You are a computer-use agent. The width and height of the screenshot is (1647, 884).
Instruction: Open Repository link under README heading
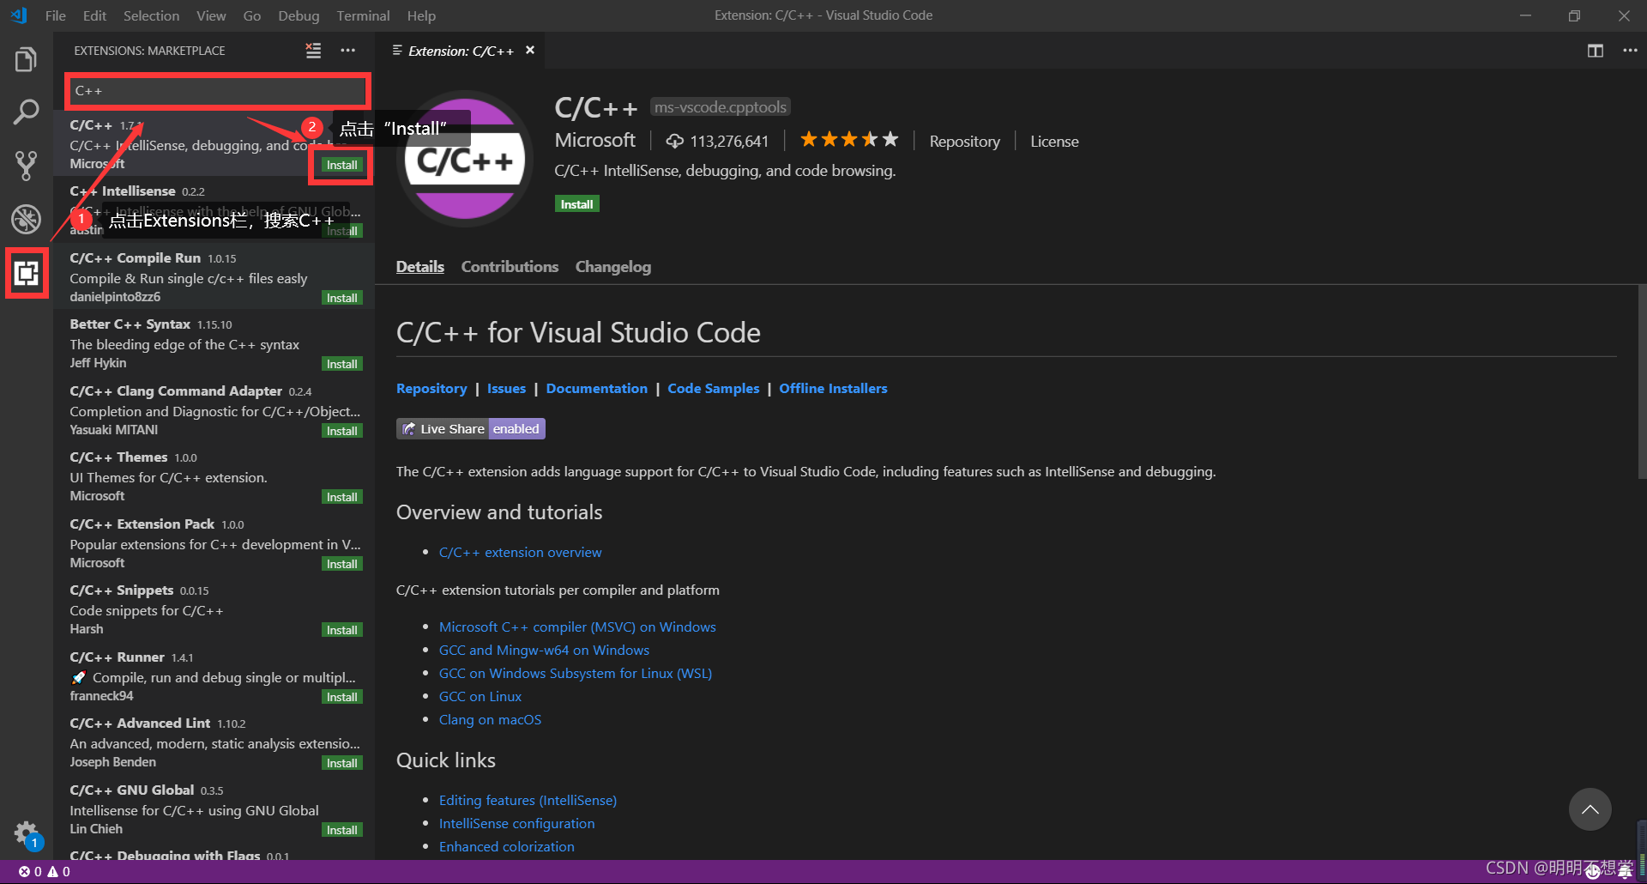(x=431, y=389)
